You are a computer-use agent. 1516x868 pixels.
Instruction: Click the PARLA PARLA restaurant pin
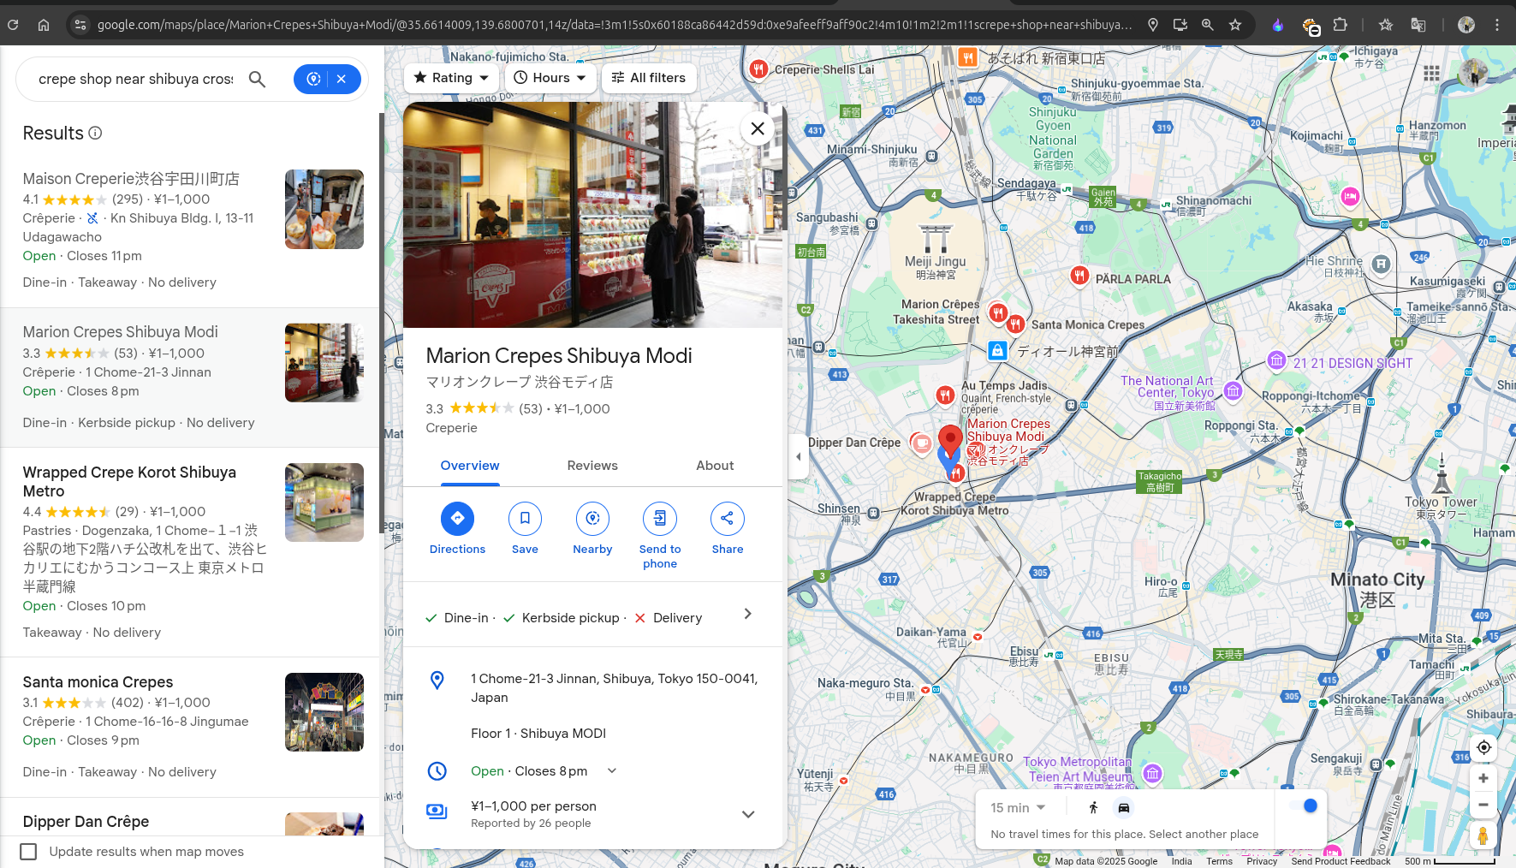click(x=1079, y=276)
